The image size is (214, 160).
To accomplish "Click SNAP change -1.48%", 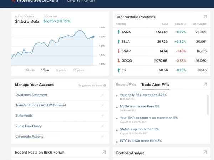I will (181, 51).
